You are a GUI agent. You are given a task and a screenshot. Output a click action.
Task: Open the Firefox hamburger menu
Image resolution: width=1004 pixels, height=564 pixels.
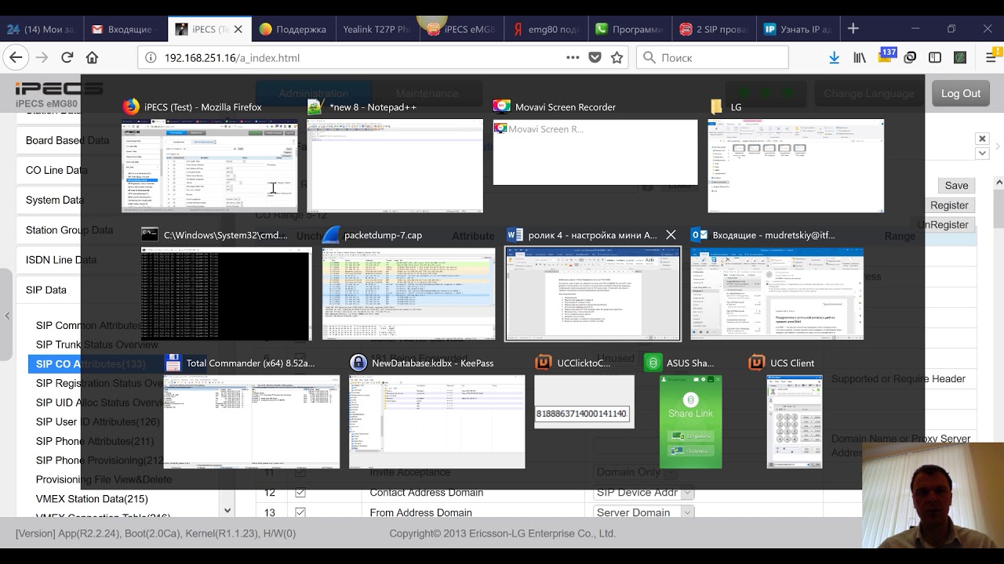point(991,57)
